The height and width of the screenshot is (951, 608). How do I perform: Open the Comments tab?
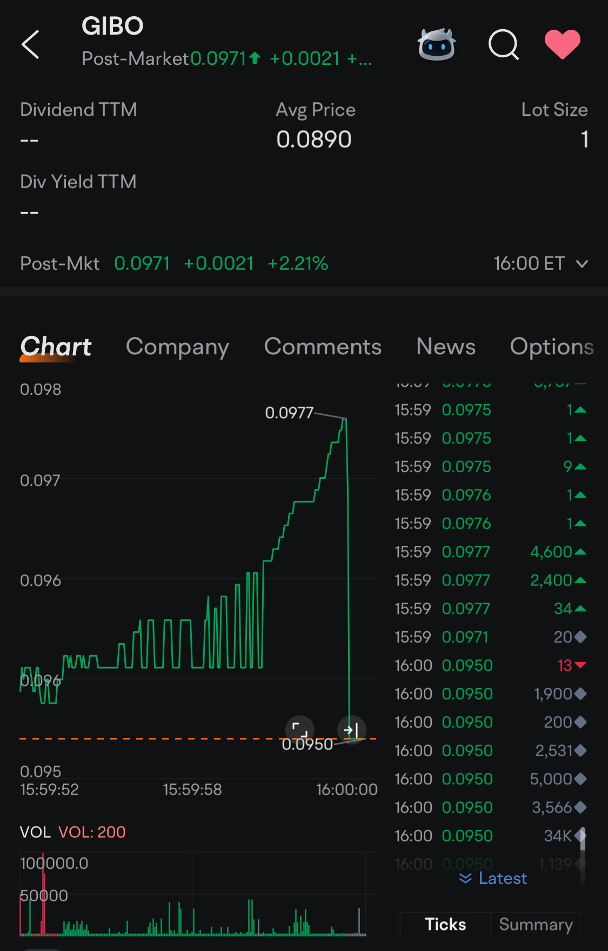coord(323,347)
